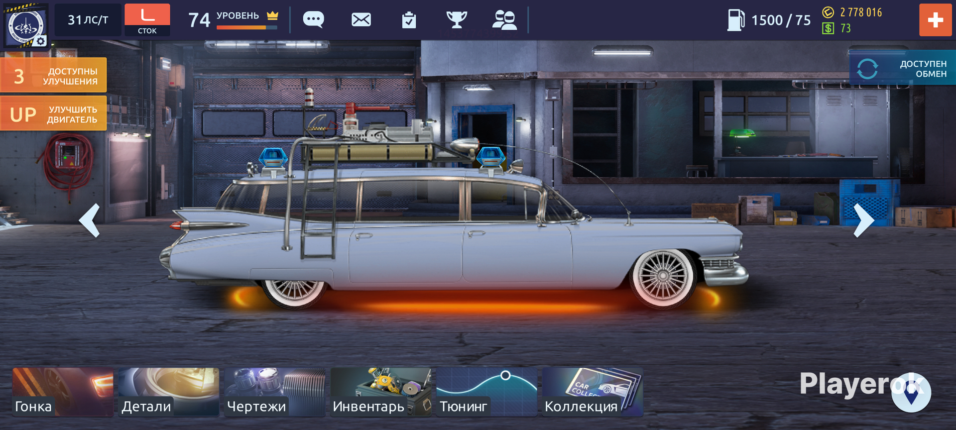Image resolution: width=956 pixels, height=430 pixels.
Task: Open the Тюнинг tuning menu
Action: [487, 392]
